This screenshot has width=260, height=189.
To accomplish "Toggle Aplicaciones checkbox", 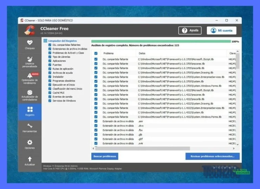I will click(50, 61).
